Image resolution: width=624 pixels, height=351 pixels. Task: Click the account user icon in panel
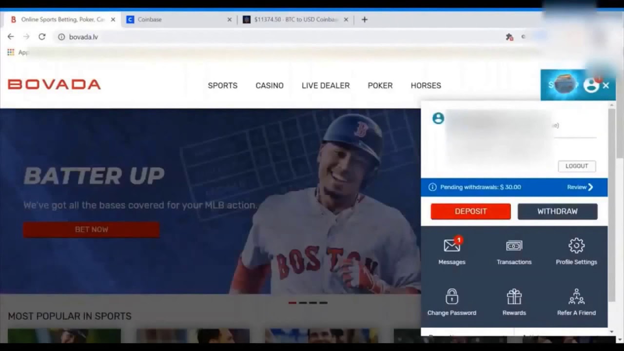click(438, 118)
